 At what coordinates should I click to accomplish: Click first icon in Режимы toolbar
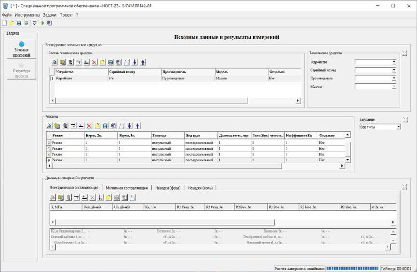pos(49,126)
